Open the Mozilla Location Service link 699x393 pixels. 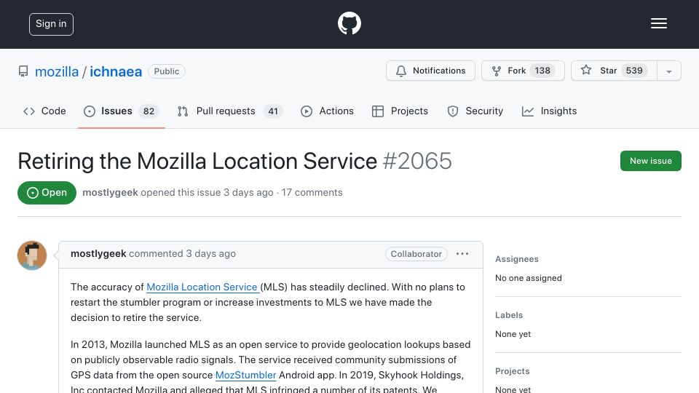[203, 287]
